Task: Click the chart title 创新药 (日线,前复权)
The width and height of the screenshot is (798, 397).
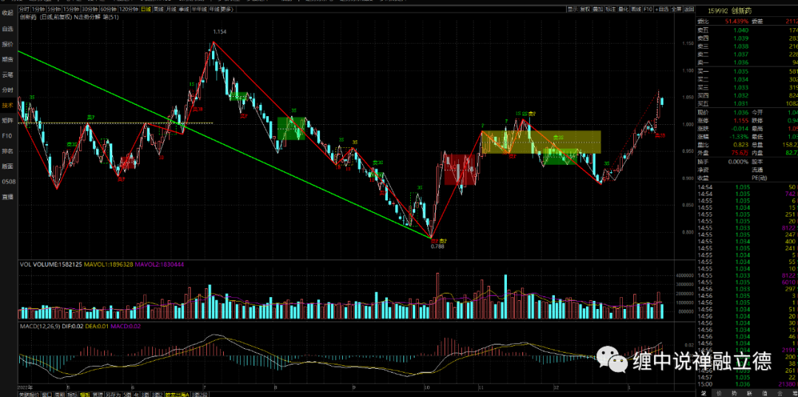Action: pos(45,17)
